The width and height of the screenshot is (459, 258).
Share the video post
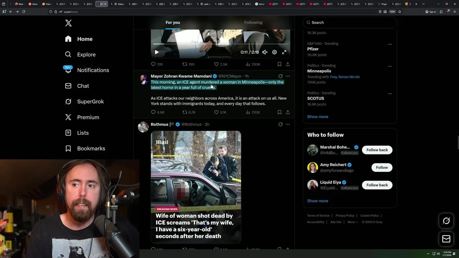coord(288,64)
